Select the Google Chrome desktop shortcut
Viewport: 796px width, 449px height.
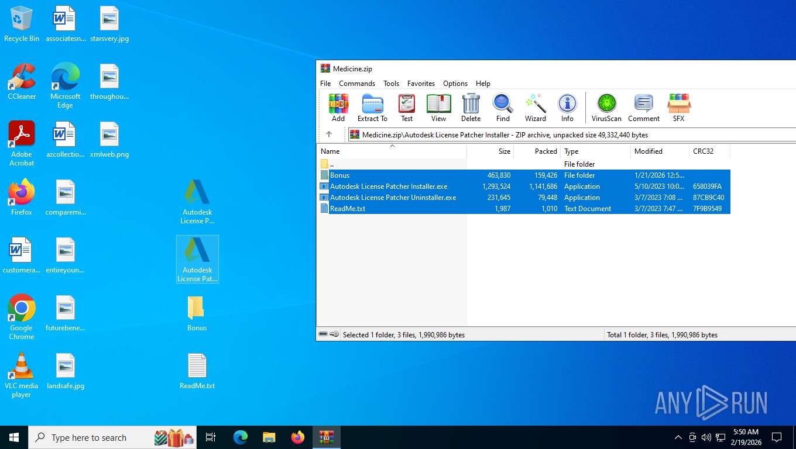coord(22,317)
